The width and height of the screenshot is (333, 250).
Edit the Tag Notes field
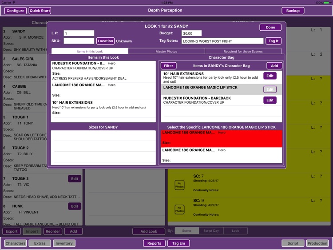(222, 41)
